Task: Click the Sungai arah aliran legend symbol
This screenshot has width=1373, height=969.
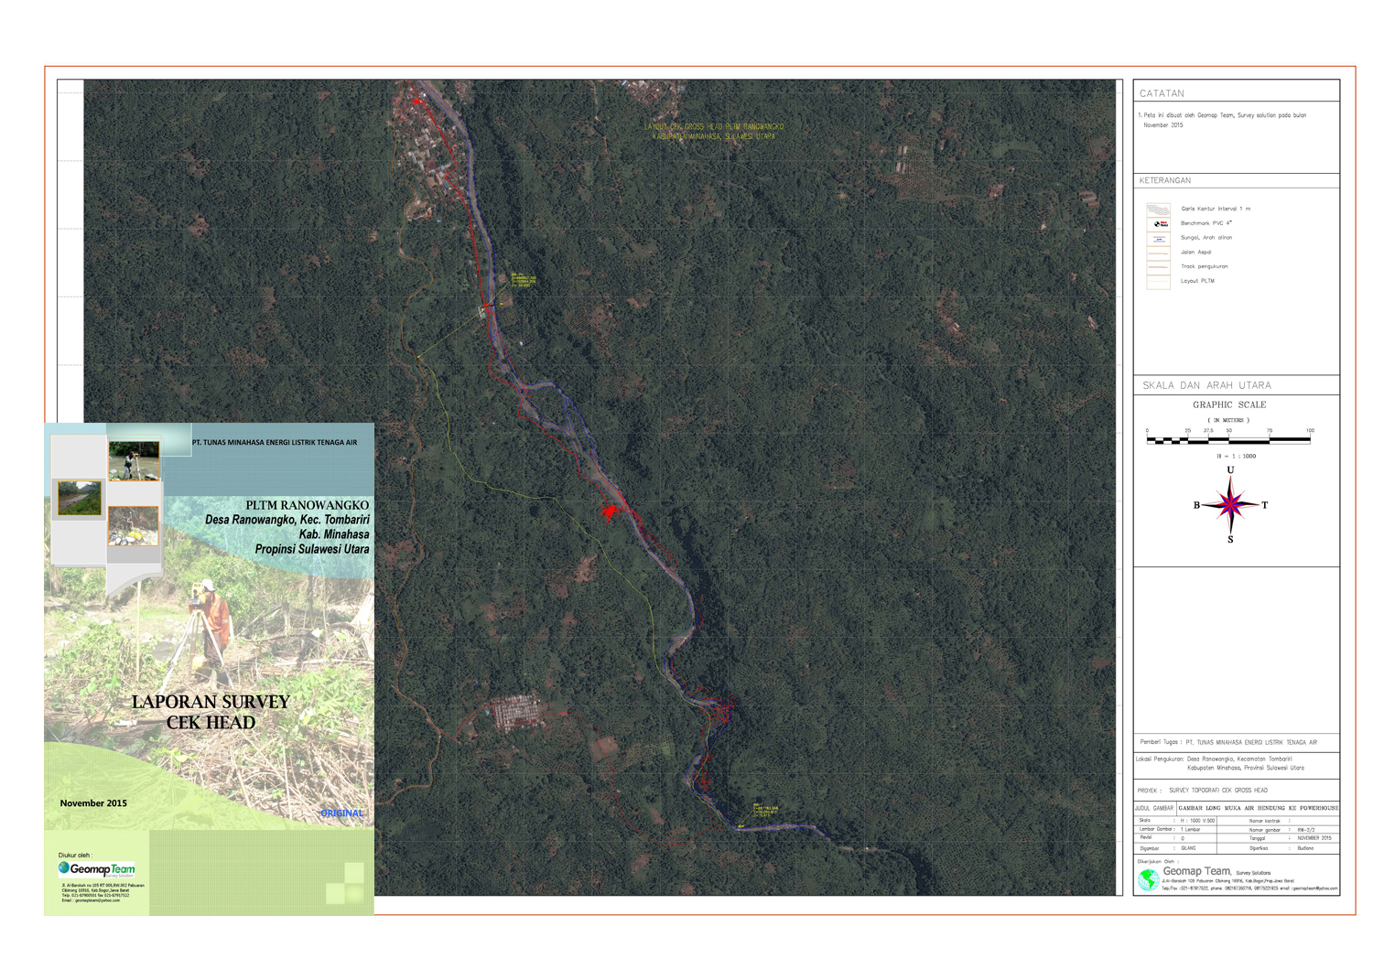Action: pyautogui.click(x=1159, y=238)
